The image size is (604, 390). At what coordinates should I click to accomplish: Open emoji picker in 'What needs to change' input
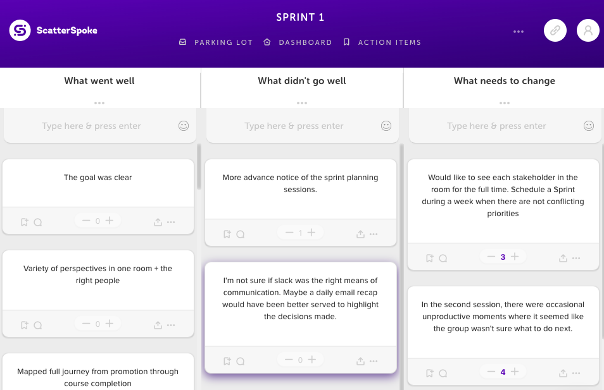coord(589,126)
